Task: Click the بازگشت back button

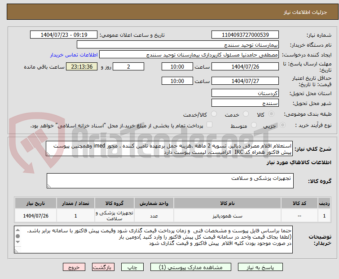Action: 103,267
